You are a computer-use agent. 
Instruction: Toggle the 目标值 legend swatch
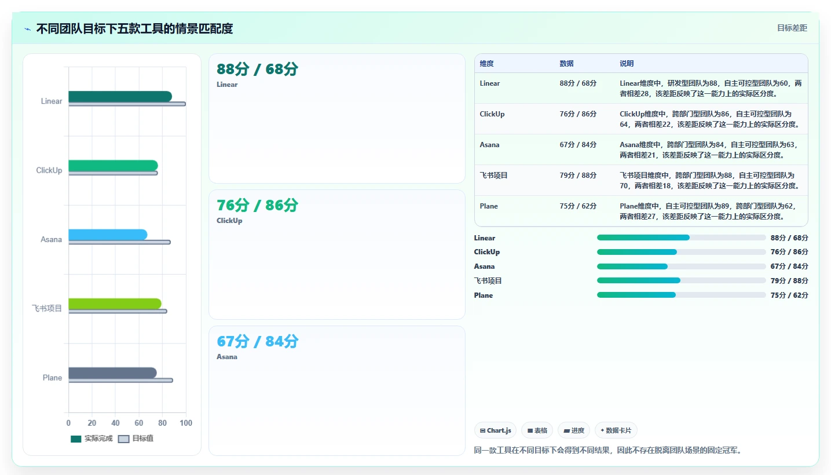pos(123,439)
